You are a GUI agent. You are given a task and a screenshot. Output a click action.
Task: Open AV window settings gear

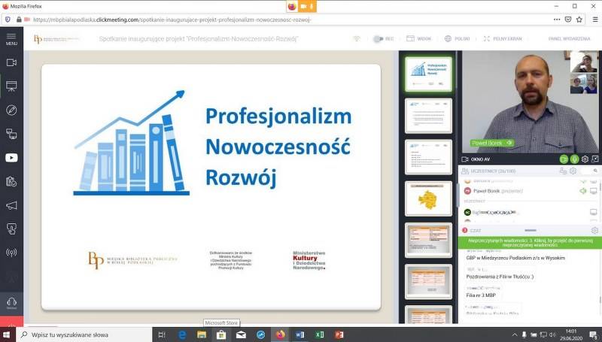click(x=584, y=159)
